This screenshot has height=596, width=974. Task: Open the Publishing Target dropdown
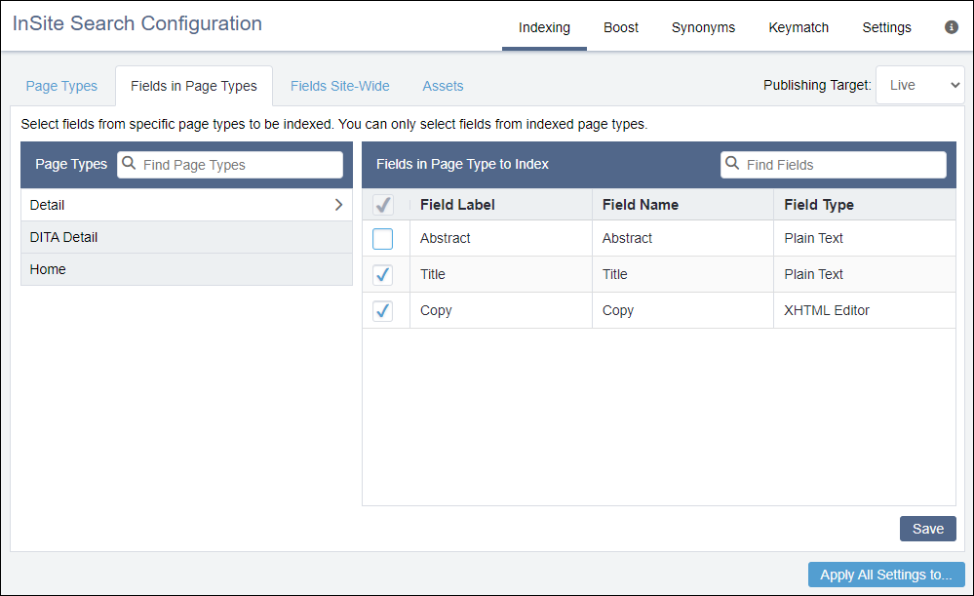pyautogui.click(x=920, y=85)
